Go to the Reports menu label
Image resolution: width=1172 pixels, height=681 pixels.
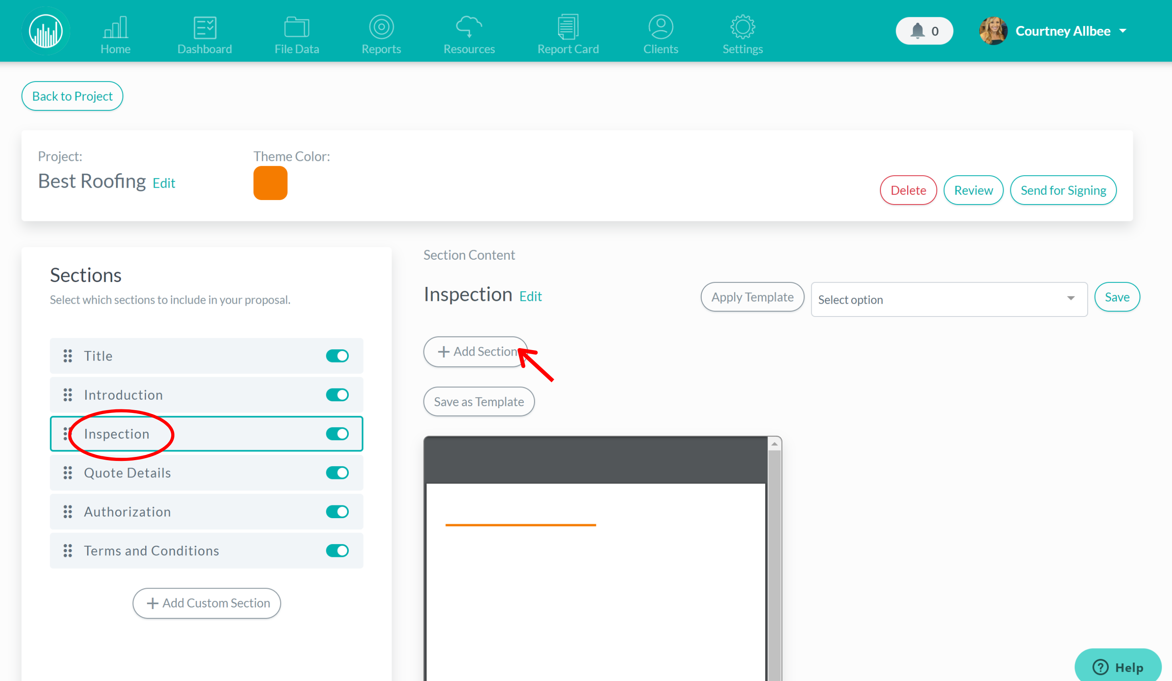click(x=381, y=49)
